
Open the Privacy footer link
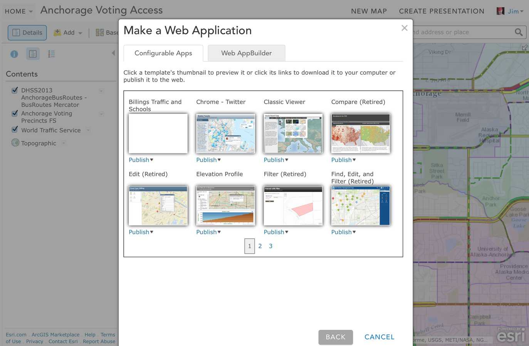coord(35,341)
